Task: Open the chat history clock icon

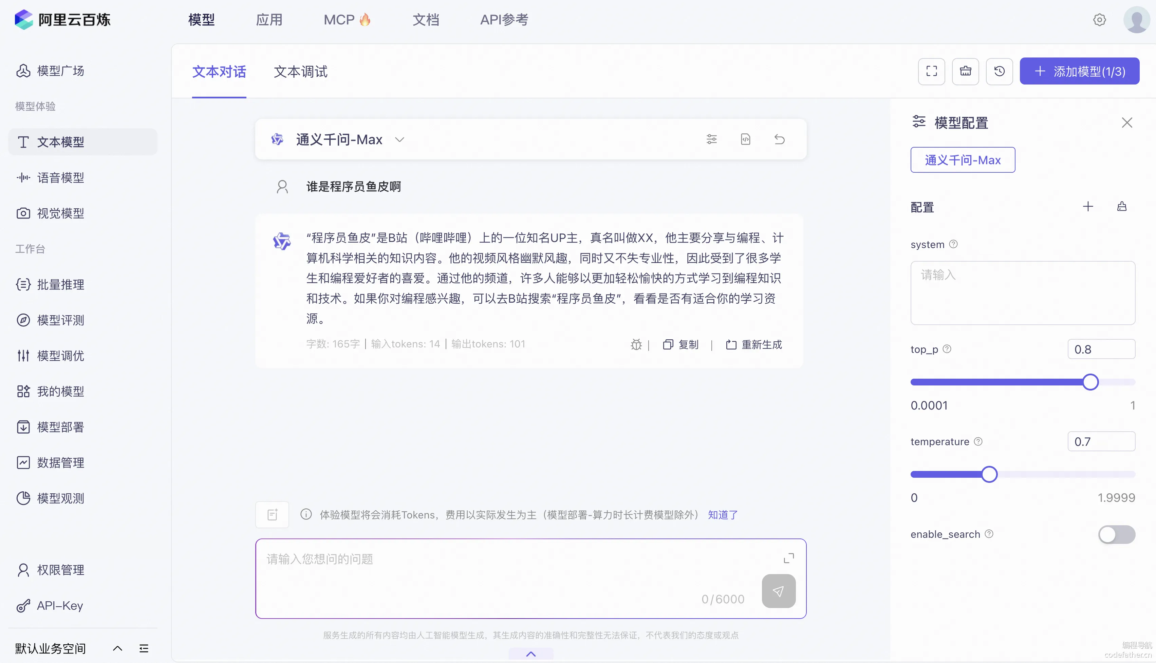Action: tap(999, 71)
